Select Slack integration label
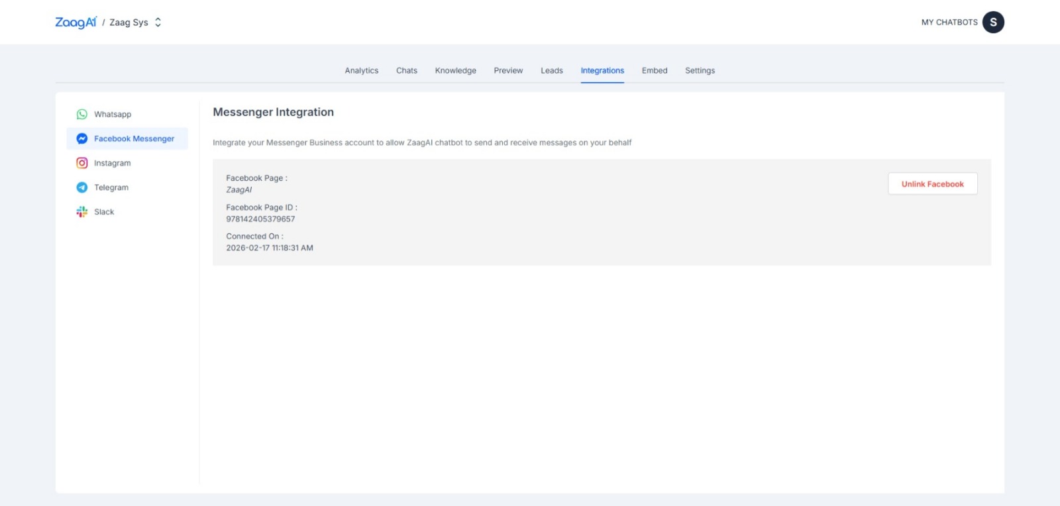 (x=104, y=212)
